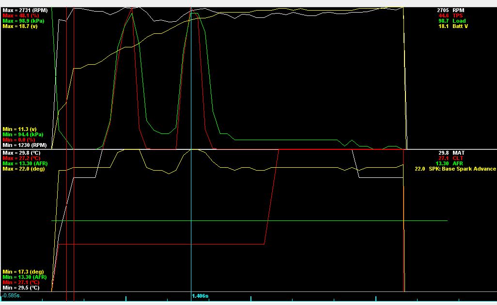
Task: Click the Min = 17.3 (deg) readout
Action: (22, 271)
